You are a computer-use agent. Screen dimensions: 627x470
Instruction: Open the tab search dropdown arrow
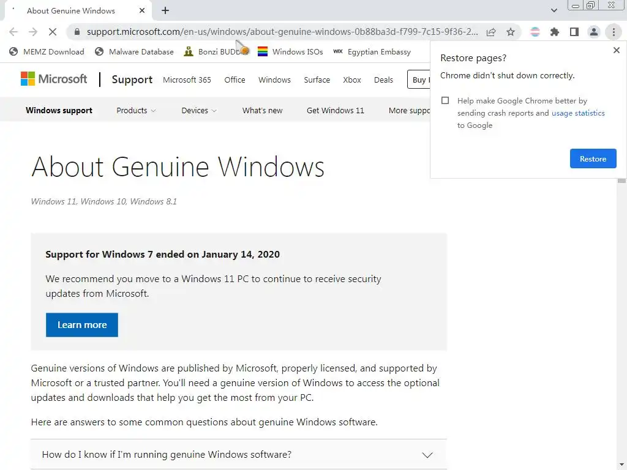(554, 10)
